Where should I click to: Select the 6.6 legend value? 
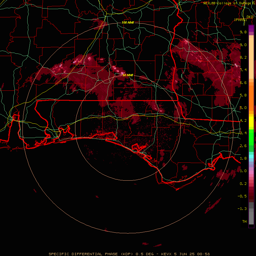coord(243,82)
